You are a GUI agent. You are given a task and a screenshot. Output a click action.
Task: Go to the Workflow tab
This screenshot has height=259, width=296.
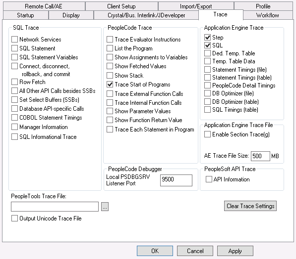(268, 15)
